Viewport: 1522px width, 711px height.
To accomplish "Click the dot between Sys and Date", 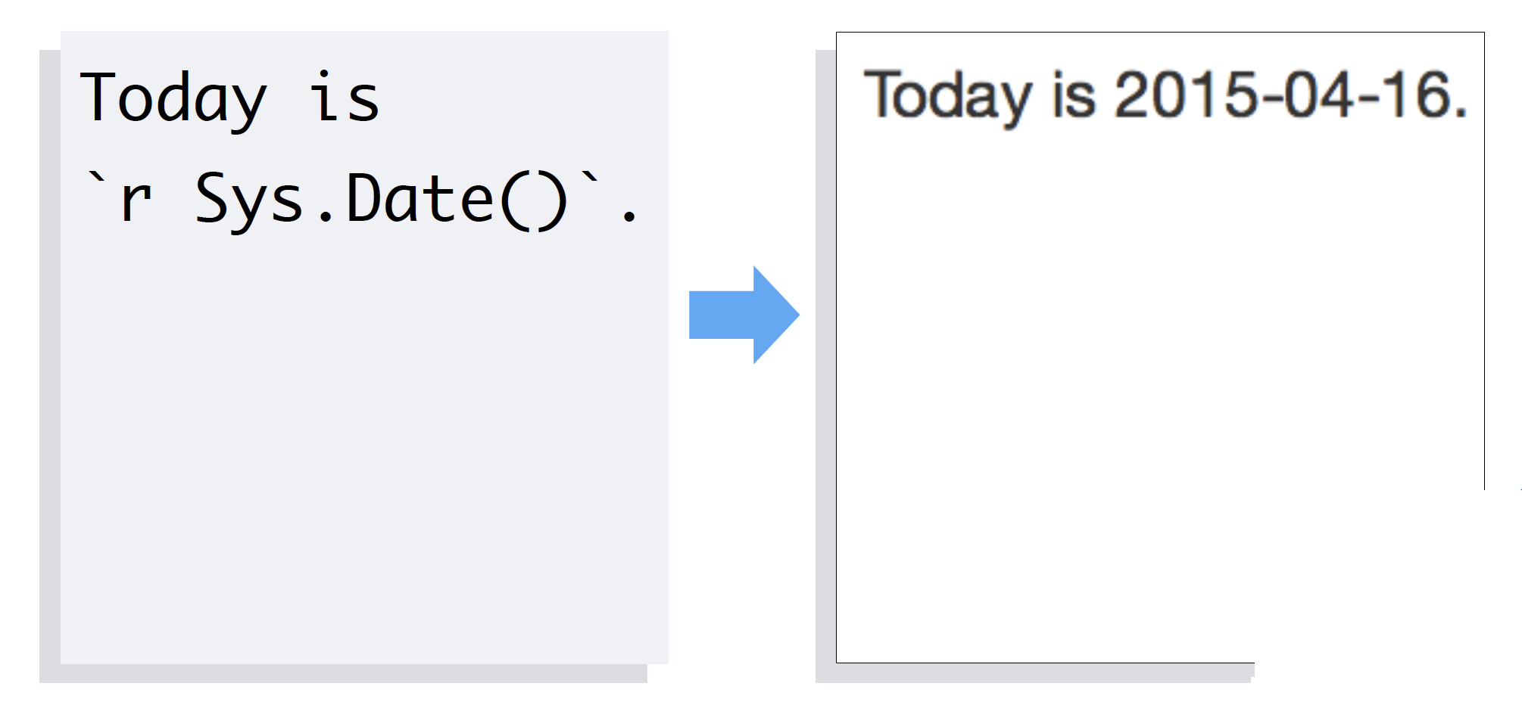I will tap(326, 217).
